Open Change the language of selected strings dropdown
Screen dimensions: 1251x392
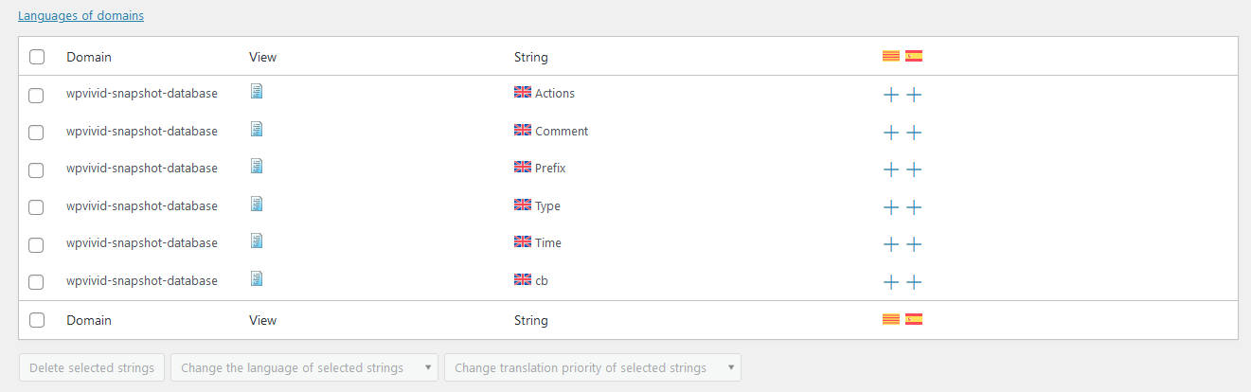coord(304,367)
